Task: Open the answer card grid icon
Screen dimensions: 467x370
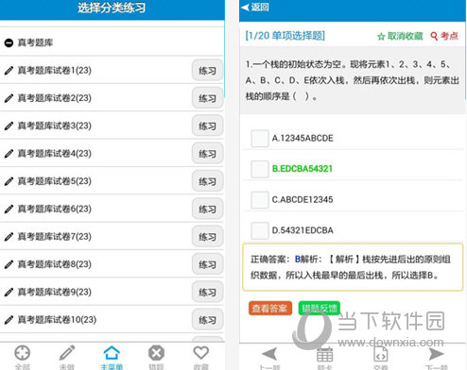Action: [x=324, y=354]
